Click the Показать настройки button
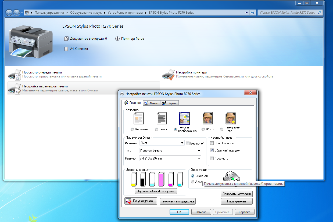Viewport: 333px width, 222px height. (x=237, y=194)
